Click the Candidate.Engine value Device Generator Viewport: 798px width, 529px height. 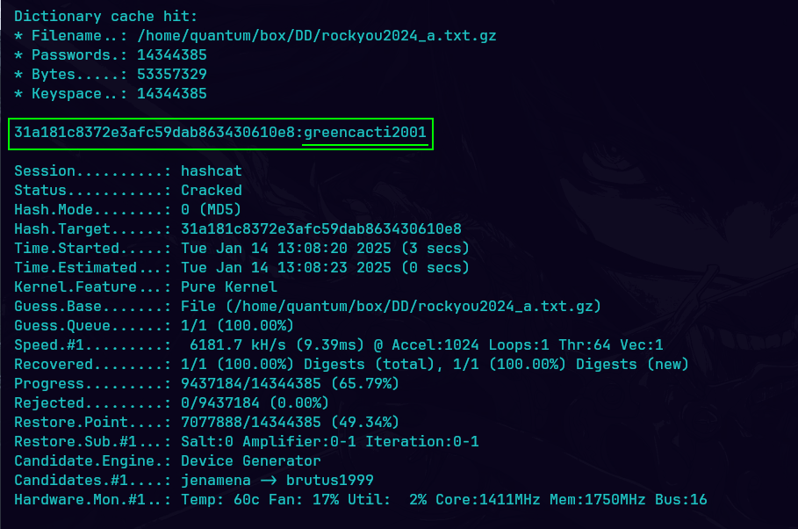[x=250, y=460]
